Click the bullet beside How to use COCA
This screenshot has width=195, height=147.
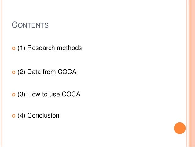pos(13,95)
